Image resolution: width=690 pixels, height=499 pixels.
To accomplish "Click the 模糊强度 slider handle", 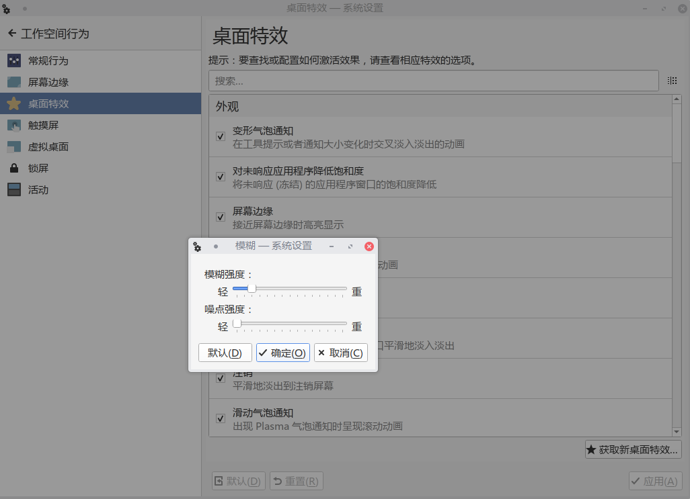I will point(252,289).
